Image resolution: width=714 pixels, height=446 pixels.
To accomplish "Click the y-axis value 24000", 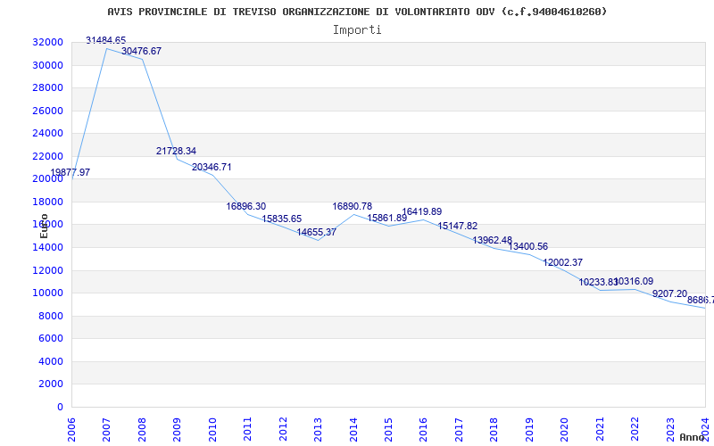I will point(48,133).
